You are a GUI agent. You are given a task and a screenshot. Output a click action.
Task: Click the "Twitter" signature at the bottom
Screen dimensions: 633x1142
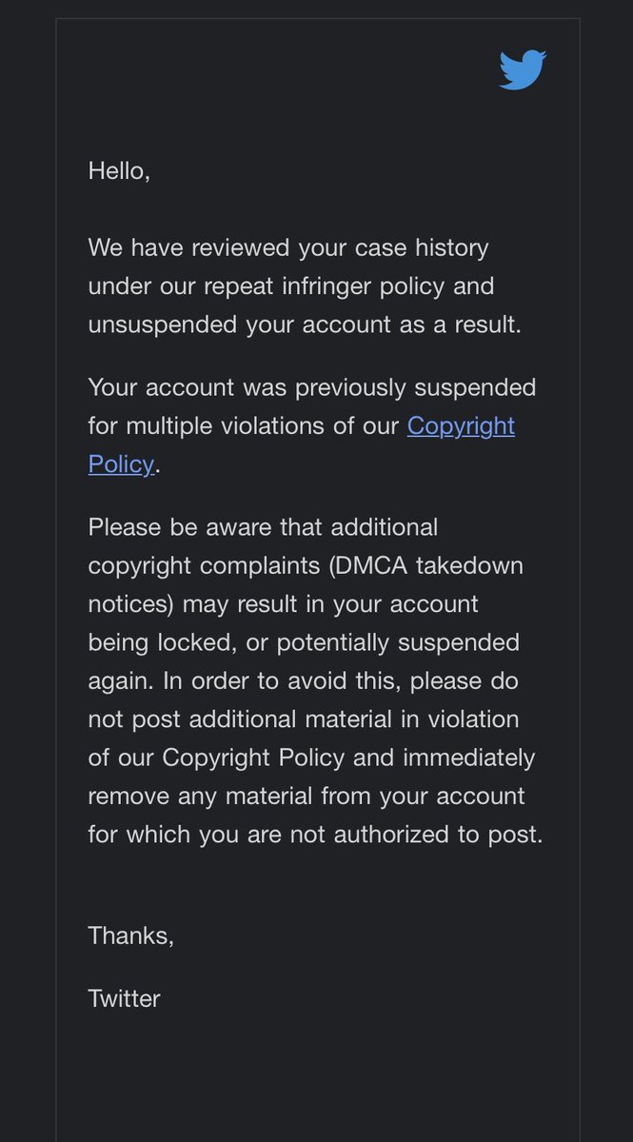[125, 998]
